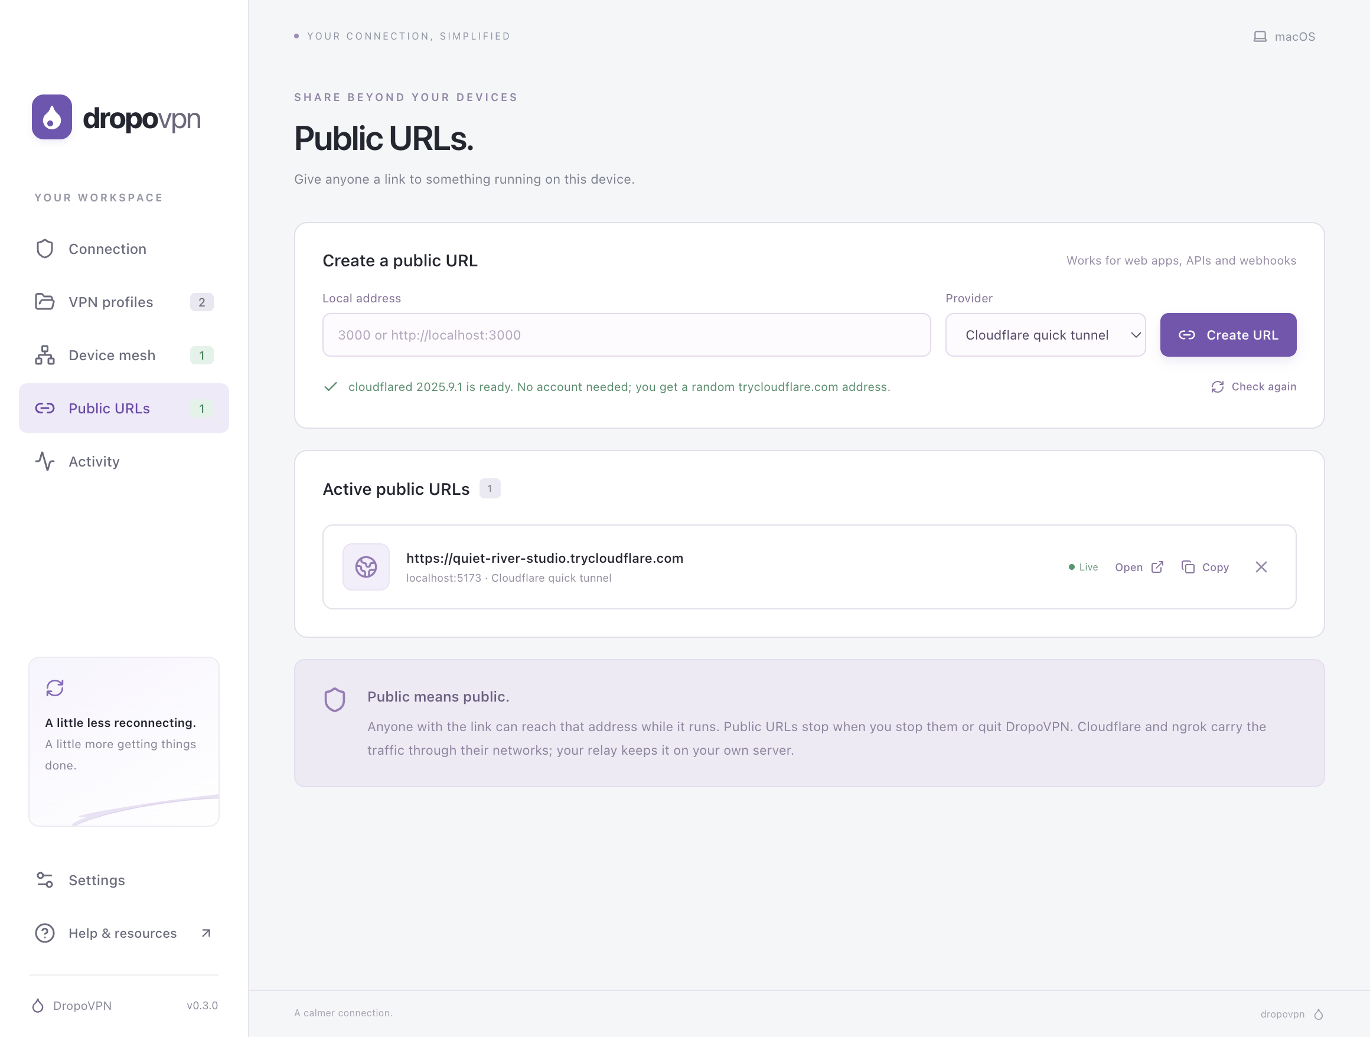This screenshot has width=1370, height=1037.
Task: Click the Create URL button
Action: click(1228, 334)
